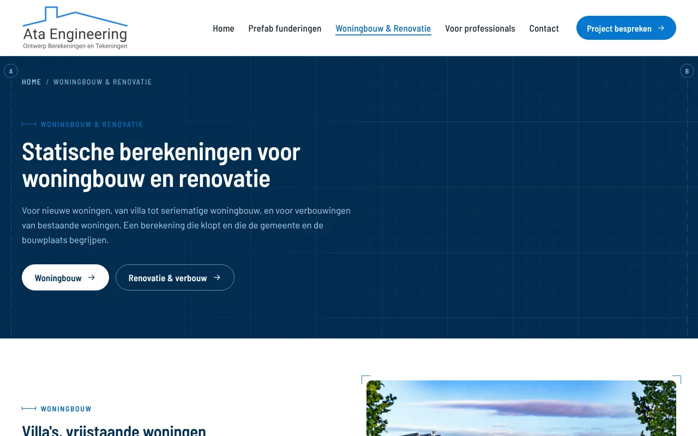The image size is (698, 436).
Task: Click the hero paragraph starting 'Voor nieuwe woningen'
Action: [186, 225]
